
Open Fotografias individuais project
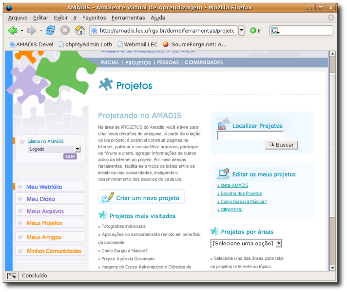[x=123, y=226]
